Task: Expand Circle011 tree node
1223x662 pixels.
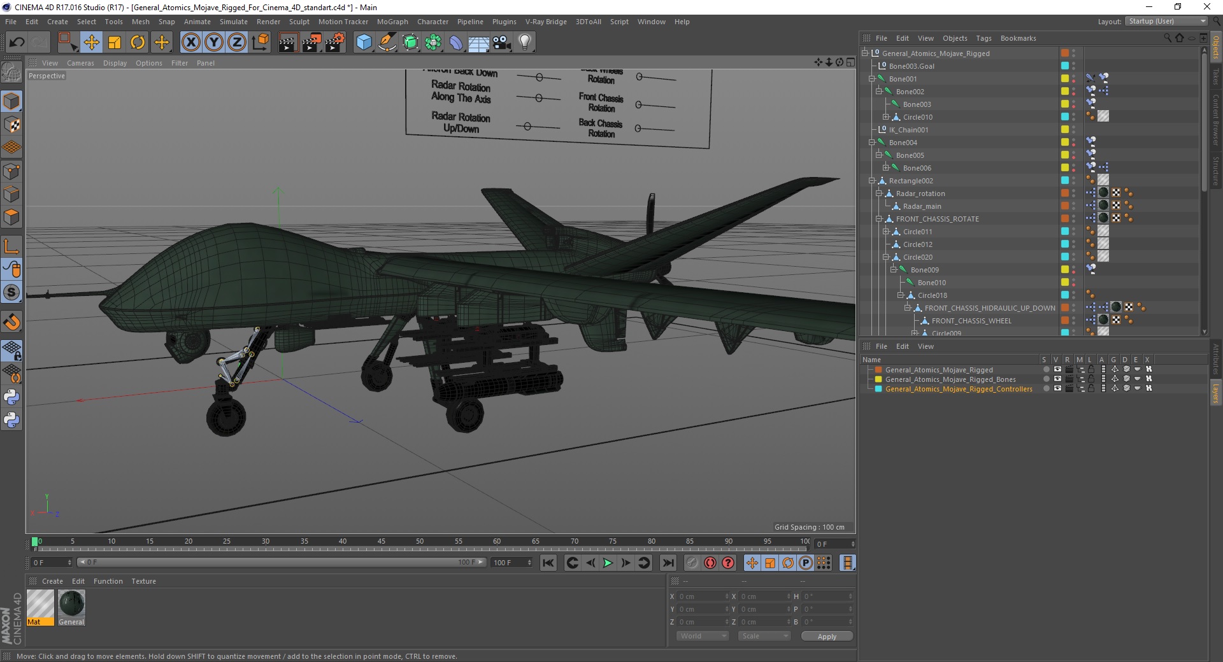Action: [x=885, y=232]
